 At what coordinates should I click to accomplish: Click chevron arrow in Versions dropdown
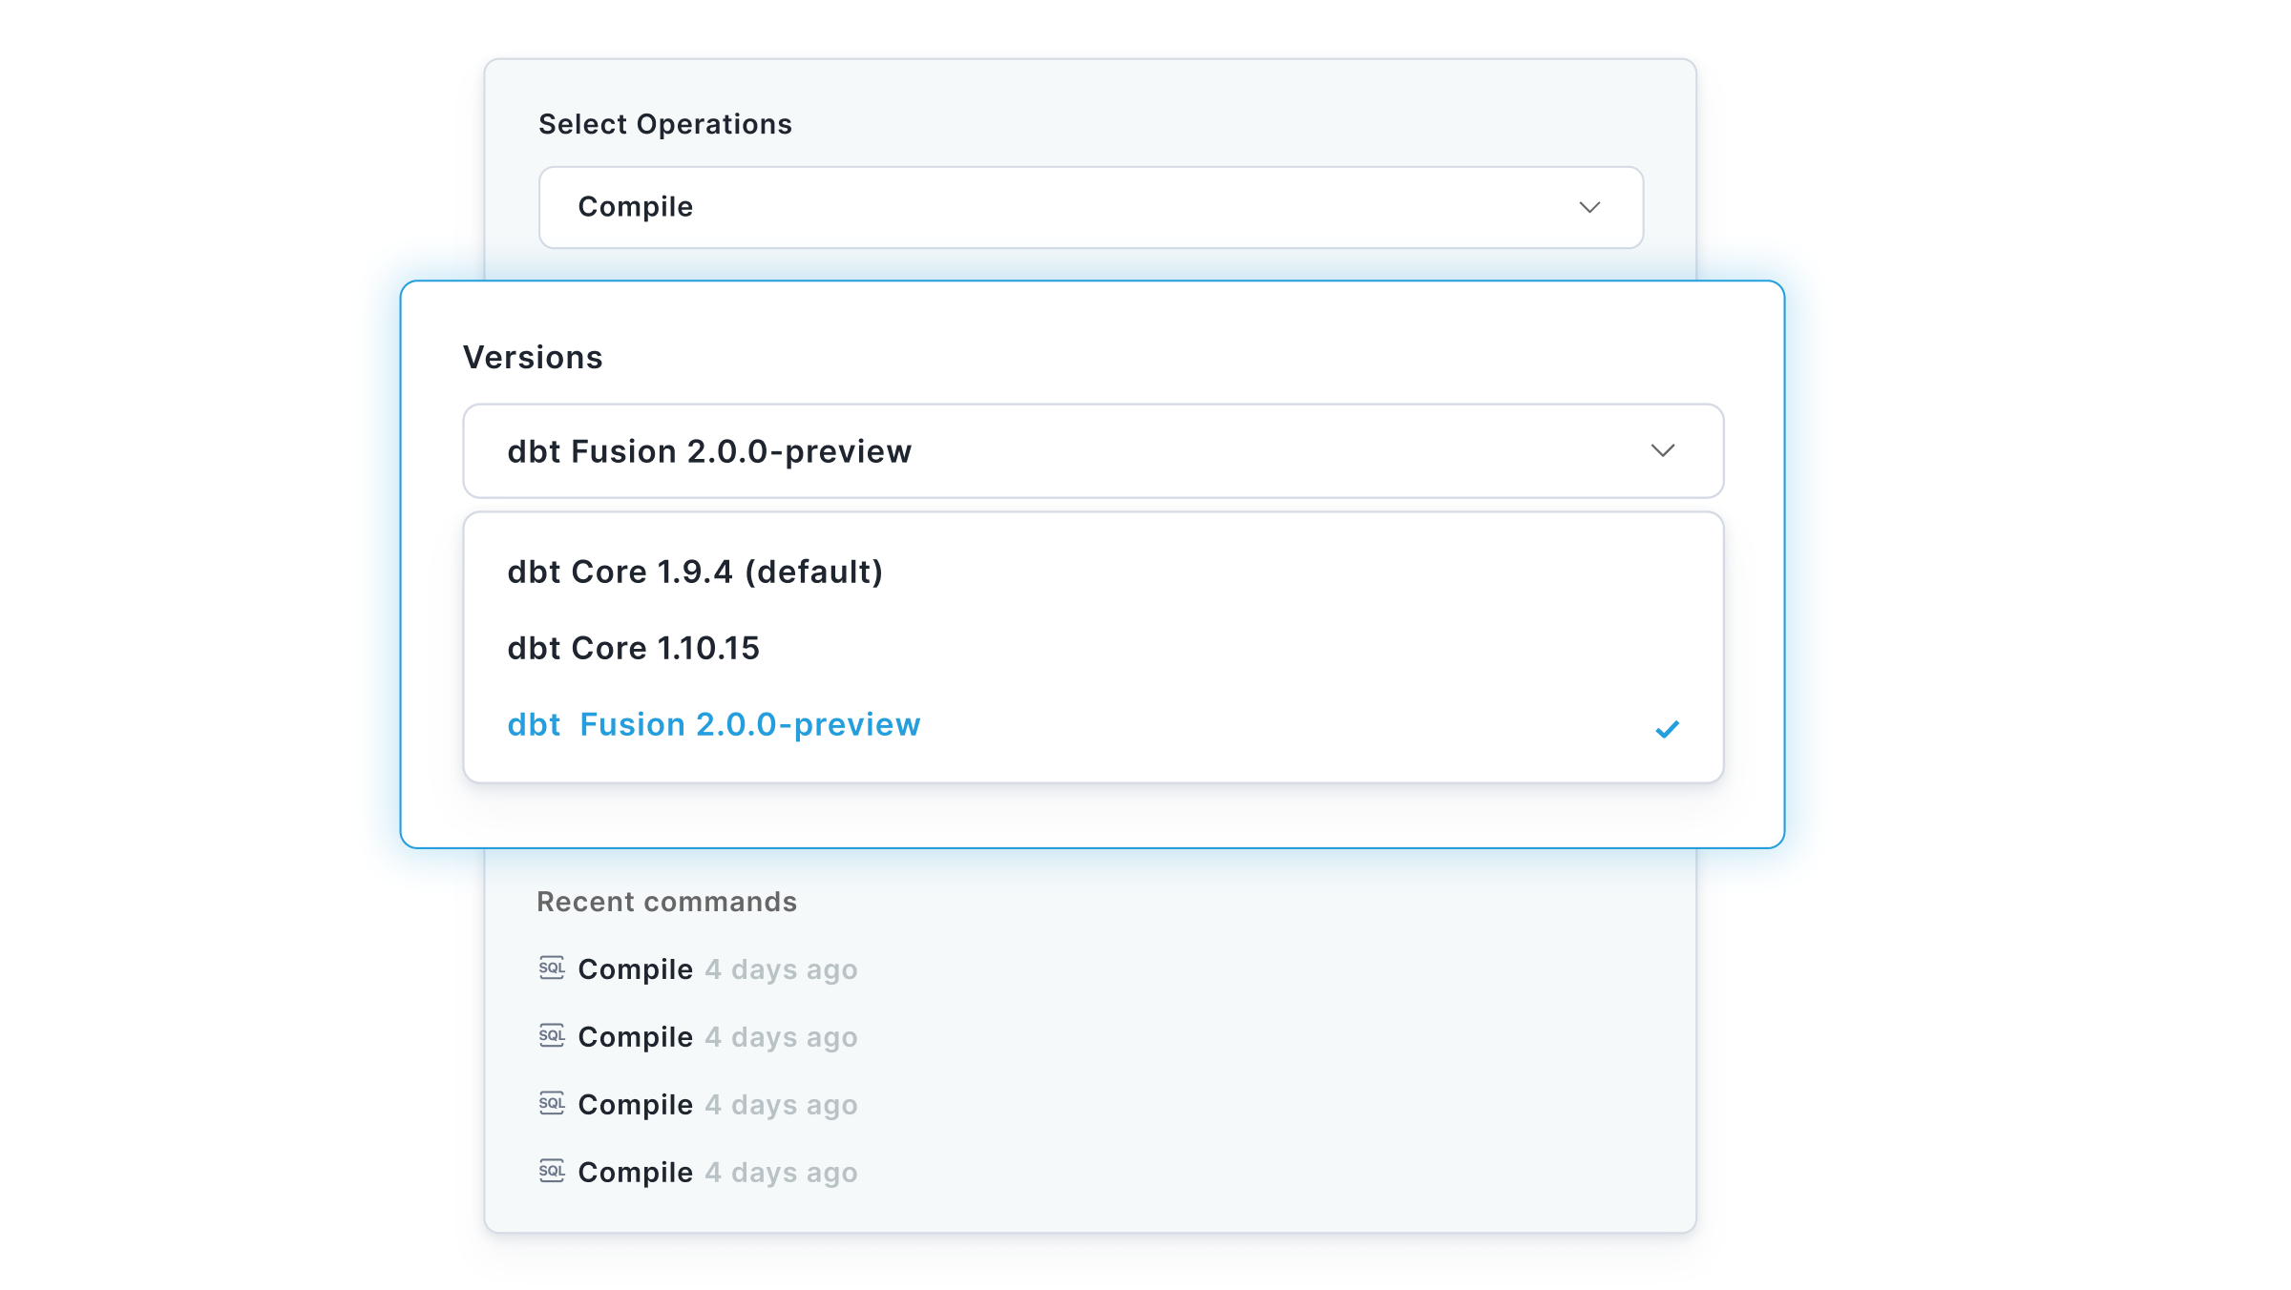point(1663,450)
